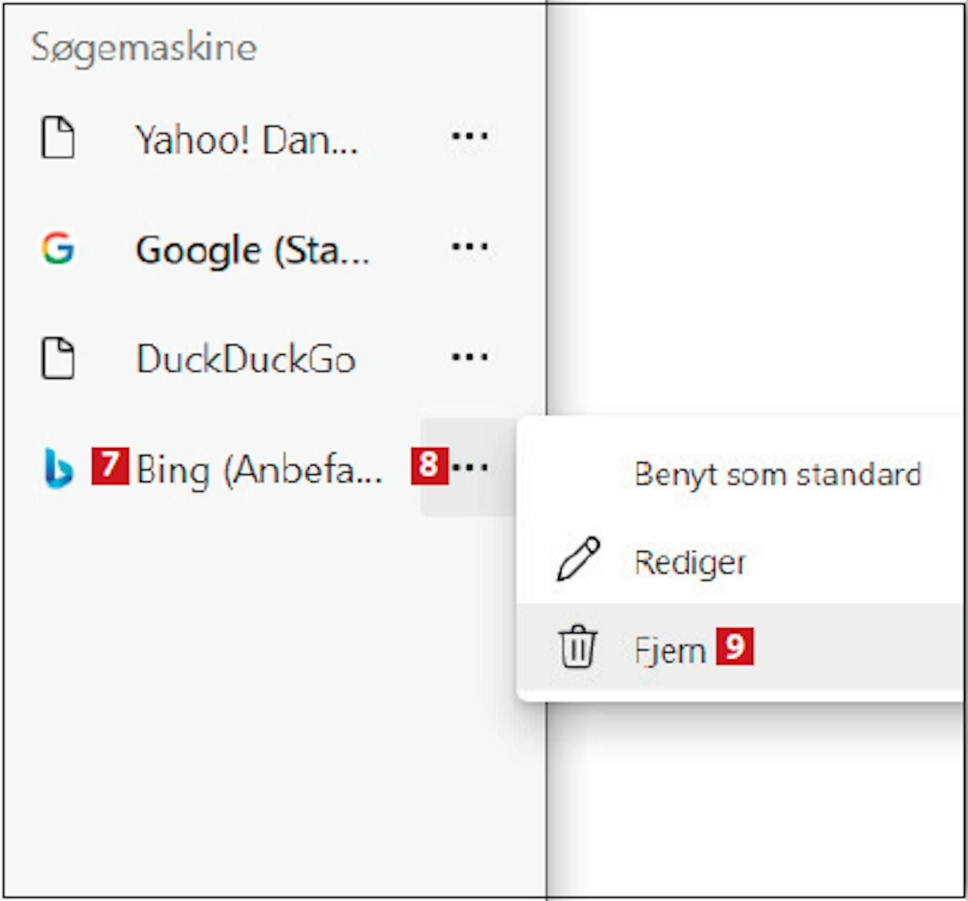Click the red number 7 marker

(x=110, y=465)
